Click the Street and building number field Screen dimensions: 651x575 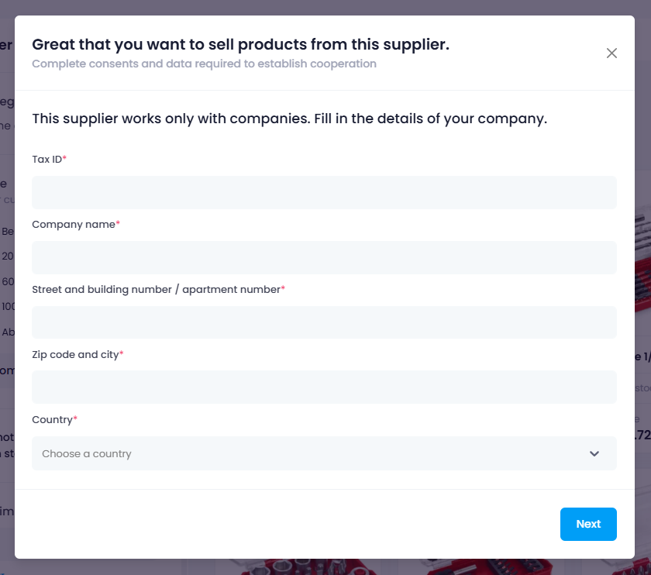tap(324, 322)
